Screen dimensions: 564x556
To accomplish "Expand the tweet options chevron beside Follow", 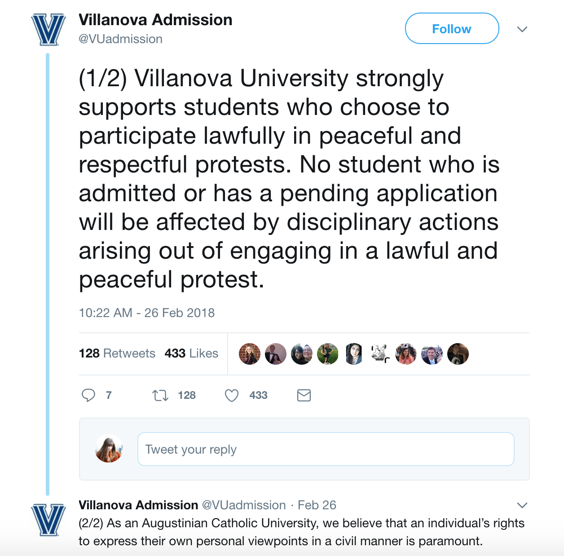I will tap(522, 29).
